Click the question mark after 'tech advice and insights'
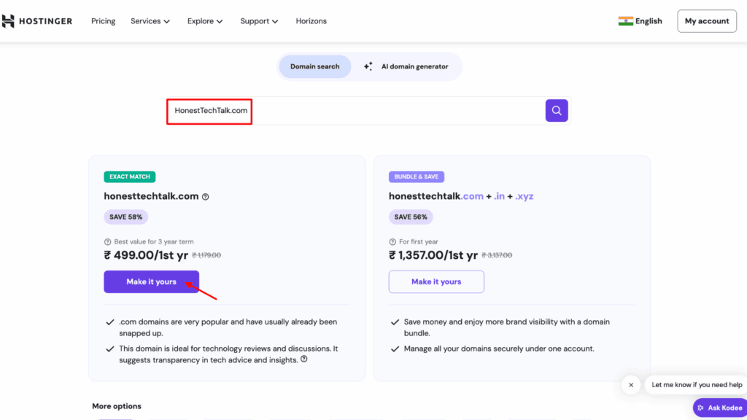The height and width of the screenshot is (420, 747). point(304,359)
